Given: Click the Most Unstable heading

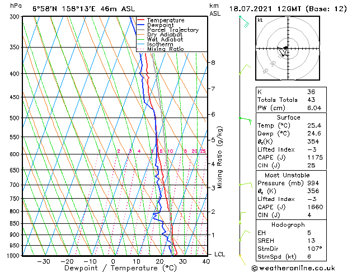Looking at the screenshot, I should pyautogui.click(x=287, y=175).
